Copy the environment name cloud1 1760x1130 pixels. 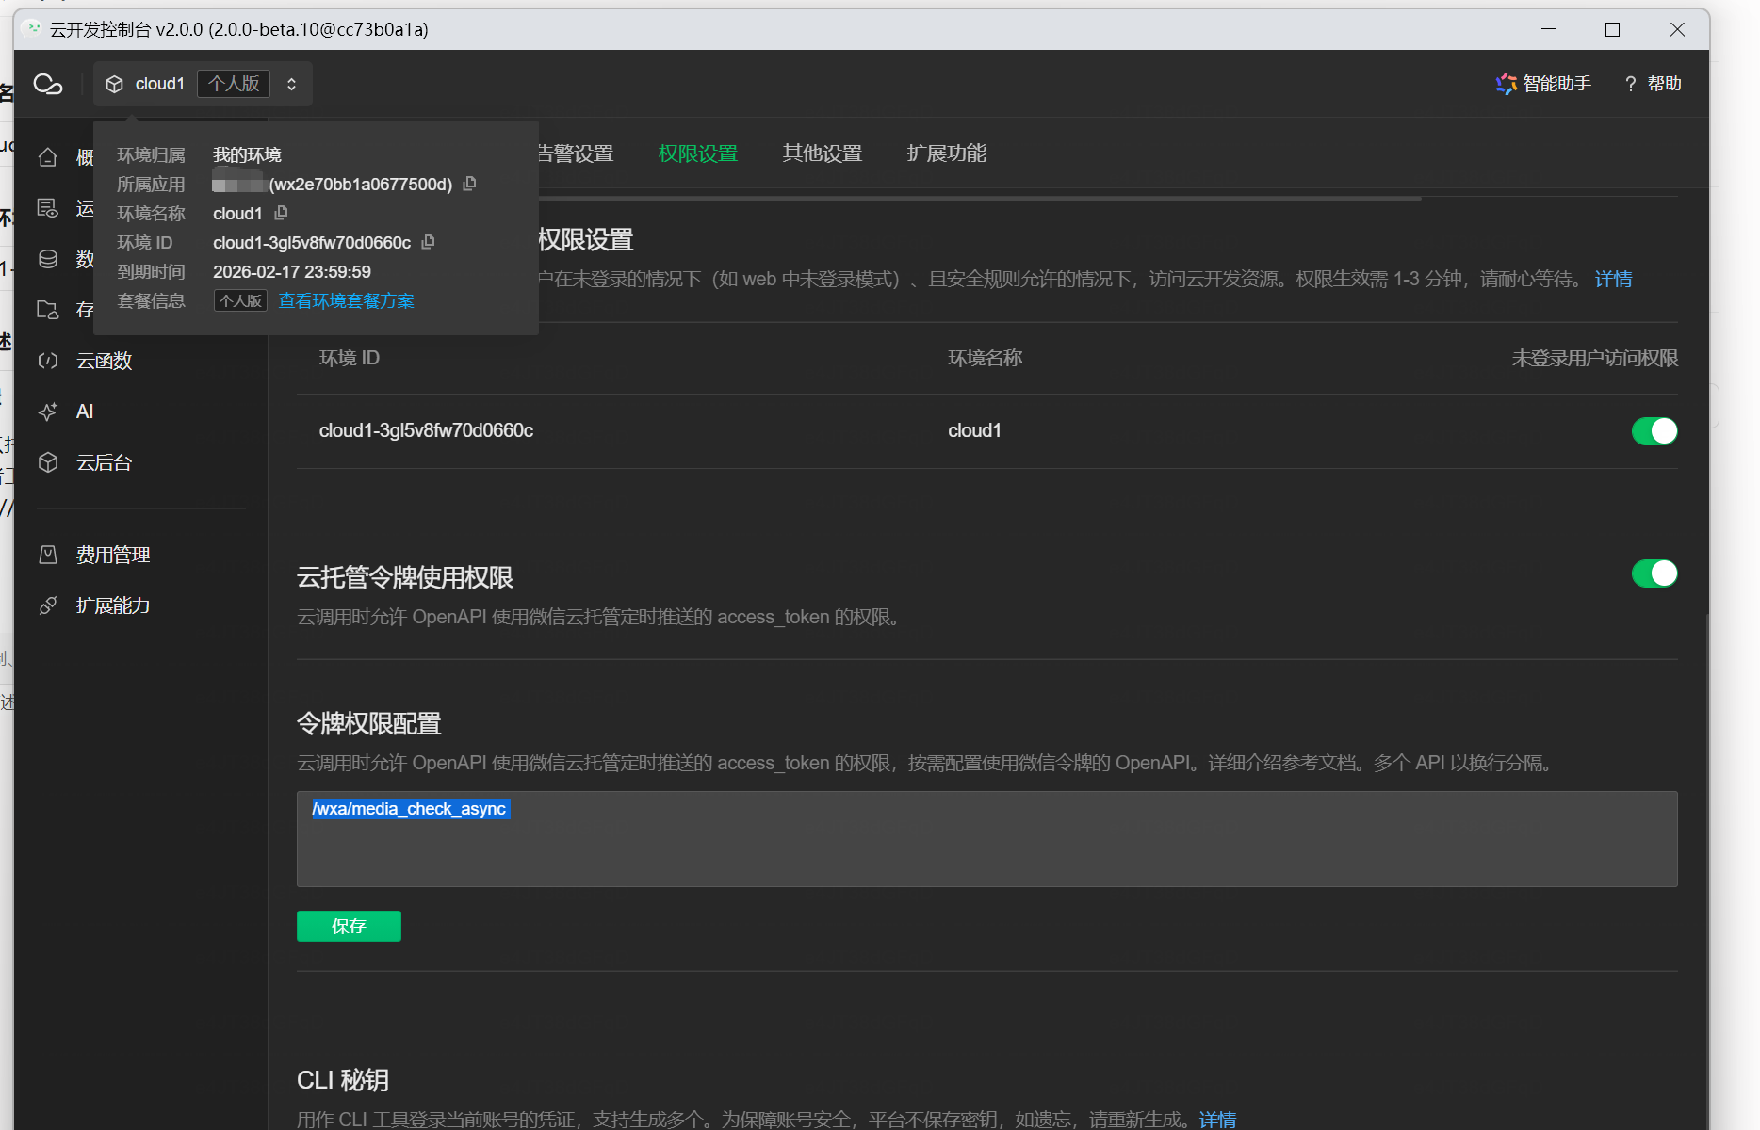[281, 213]
